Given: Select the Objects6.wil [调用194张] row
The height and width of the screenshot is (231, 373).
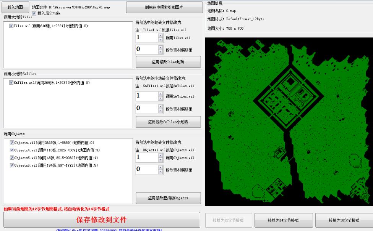Looking at the screenshot, I should [56, 165].
